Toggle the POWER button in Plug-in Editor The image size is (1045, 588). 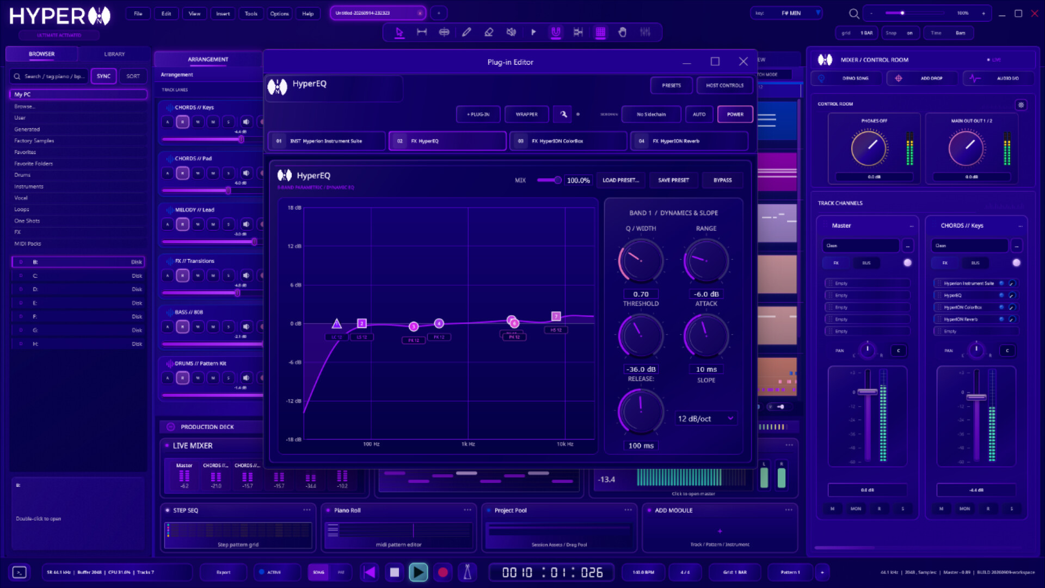point(735,114)
